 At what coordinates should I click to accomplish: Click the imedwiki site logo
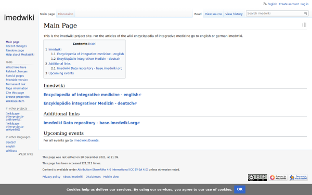[19, 18]
